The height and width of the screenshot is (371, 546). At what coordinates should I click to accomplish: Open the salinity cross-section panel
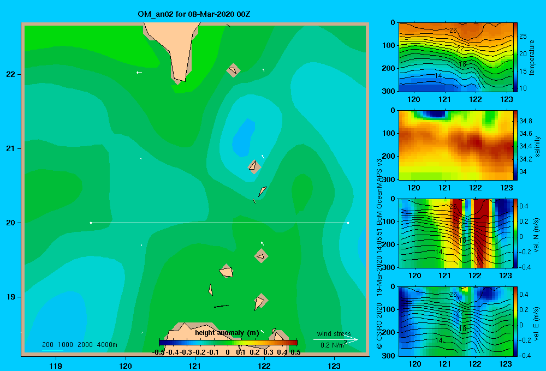pyautogui.click(x=456, y=145)
